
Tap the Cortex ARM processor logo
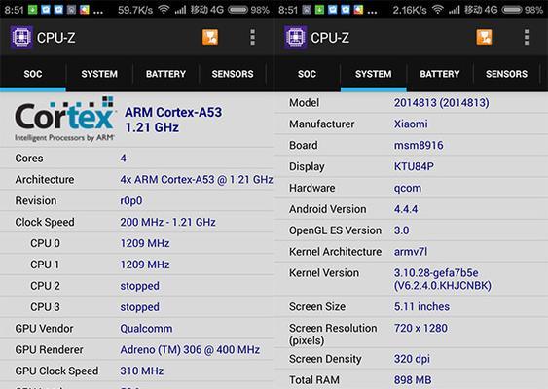click(64, 120)
